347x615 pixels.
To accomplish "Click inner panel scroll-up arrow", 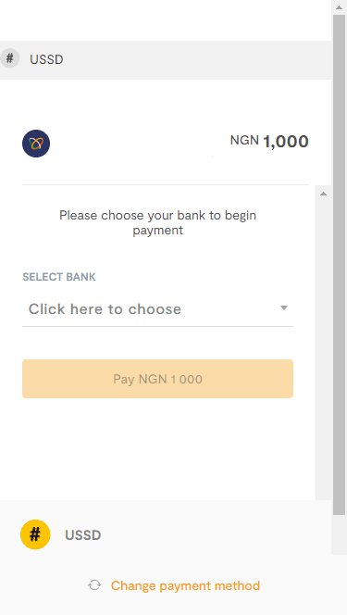I will point(323,194).
